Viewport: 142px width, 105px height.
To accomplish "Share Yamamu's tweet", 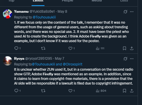I will [x=132, y=48].
